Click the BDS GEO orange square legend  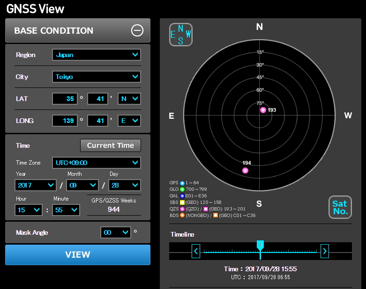(216, 216)
